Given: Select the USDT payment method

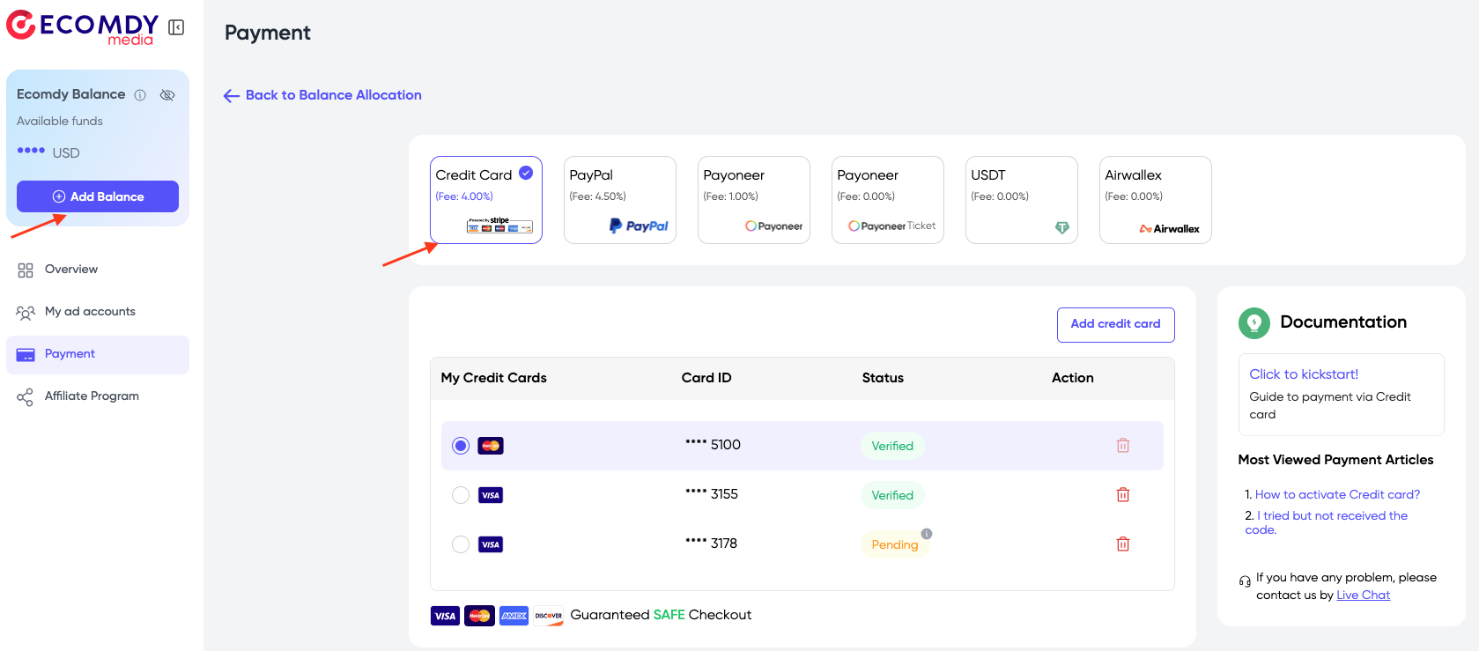Looking at the screenshot, I should 1022,200.
